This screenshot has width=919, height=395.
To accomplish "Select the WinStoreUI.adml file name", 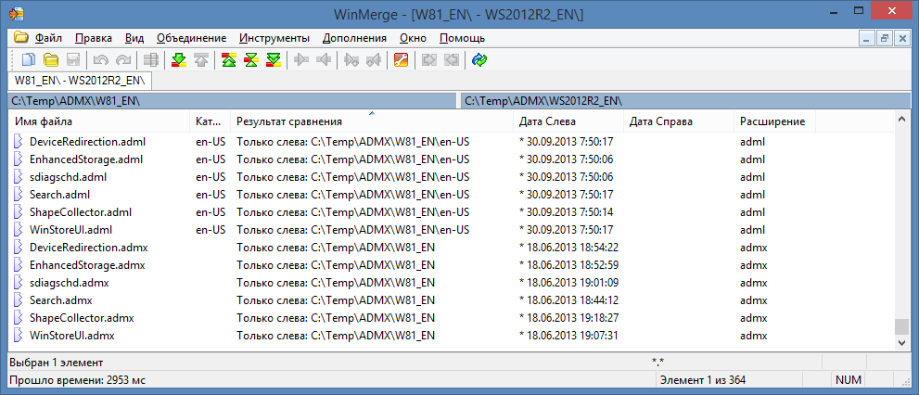I will (70, 229).
